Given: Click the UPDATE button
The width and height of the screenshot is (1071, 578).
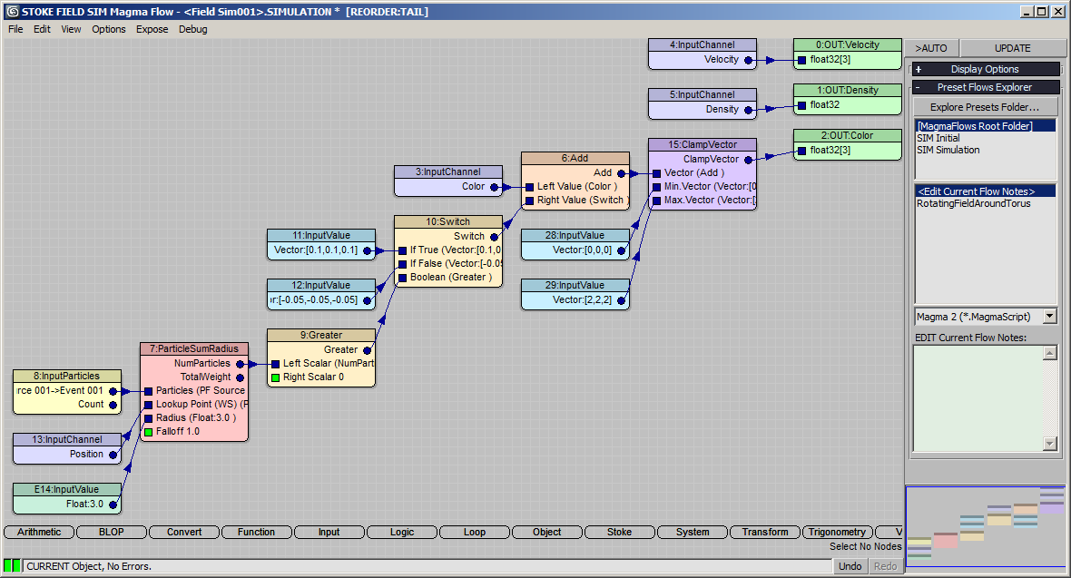Looking at the screenshot, I should (x=1012, y=48).
